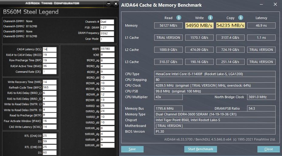
Task: Minimize the ASRock Timing Configurator window
Action: 109,4
